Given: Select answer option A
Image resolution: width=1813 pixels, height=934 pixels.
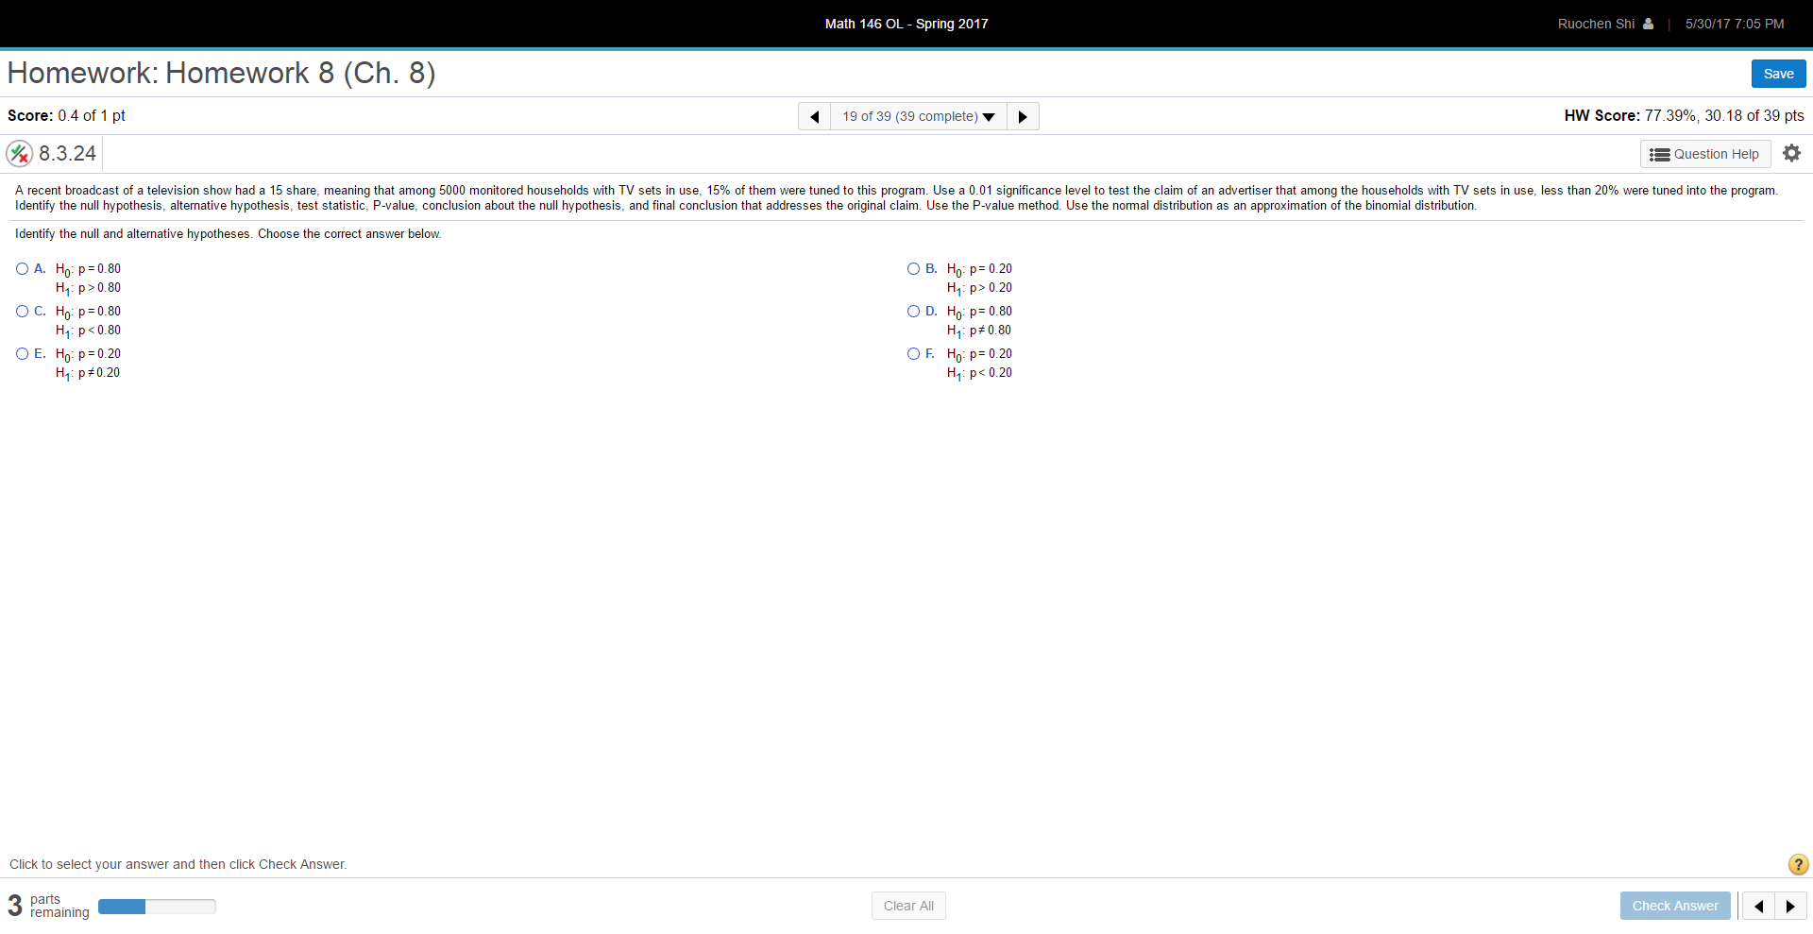Looking at the screenshot, I should click(22, 268).
